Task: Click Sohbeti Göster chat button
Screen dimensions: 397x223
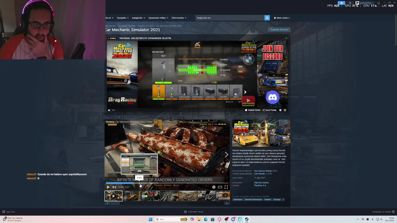Action: tap(253, 110)
